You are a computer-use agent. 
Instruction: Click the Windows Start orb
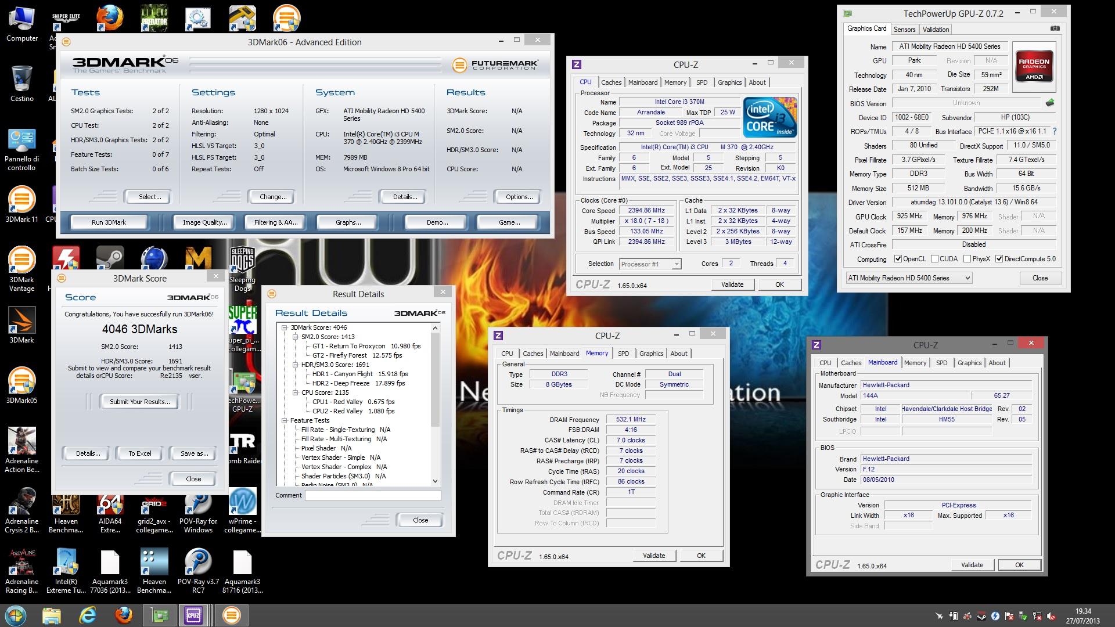tap(15, 615)
